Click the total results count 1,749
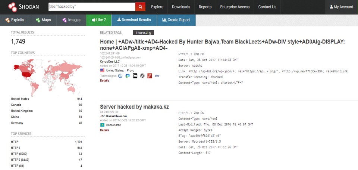The height and width of the screenshot is (170, 358). pyautogui.click(x=18, y=42)
